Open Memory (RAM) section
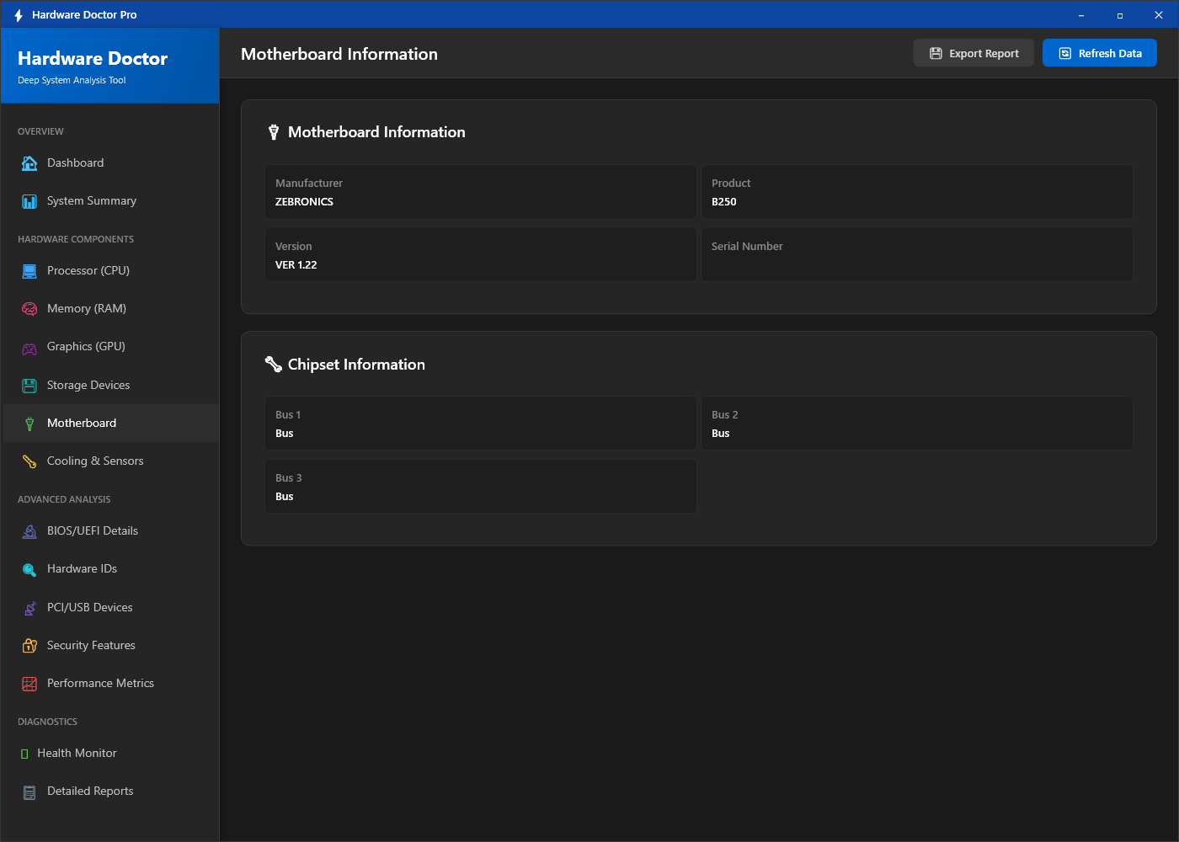The width and height of the screenshot is (1179, 842). [x=111, y=309]
